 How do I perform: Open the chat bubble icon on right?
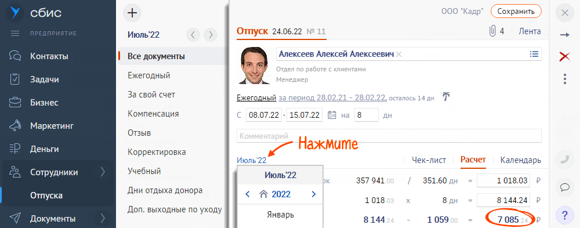565,187
